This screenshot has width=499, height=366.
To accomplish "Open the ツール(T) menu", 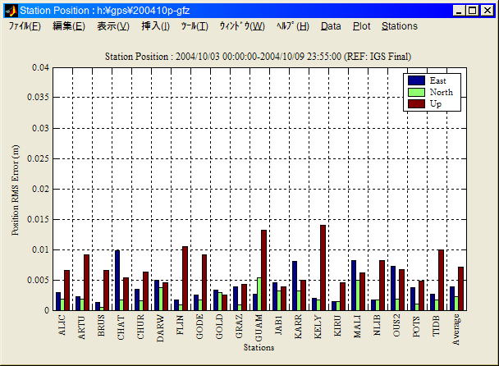I will click(x=195, y=26).
